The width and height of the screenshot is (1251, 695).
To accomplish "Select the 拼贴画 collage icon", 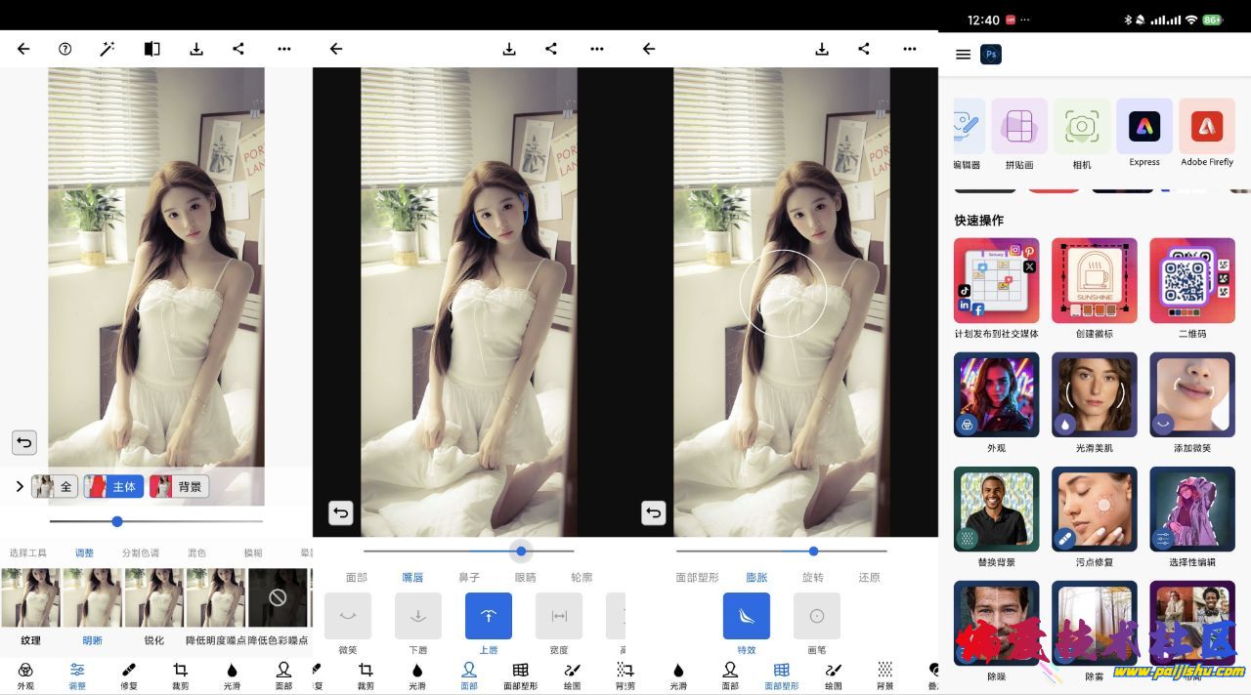I will 1018,127.
